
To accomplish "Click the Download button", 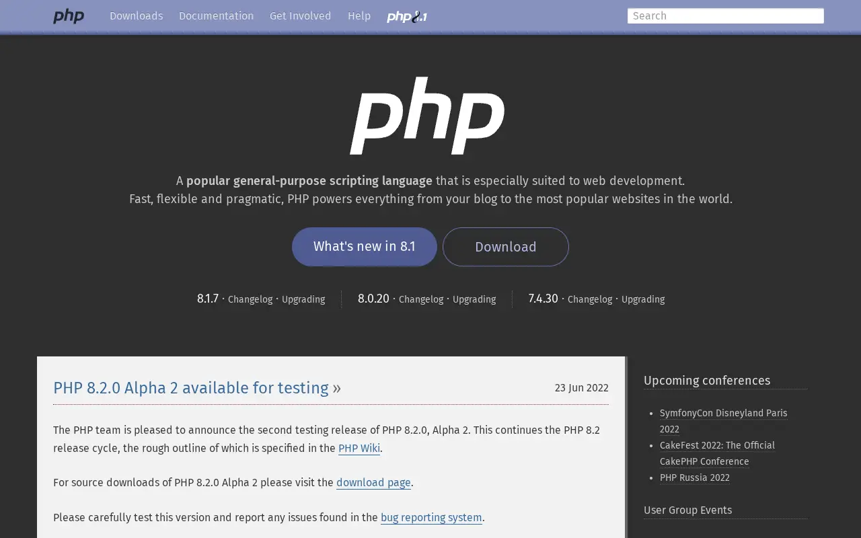I will pos(506,247).
